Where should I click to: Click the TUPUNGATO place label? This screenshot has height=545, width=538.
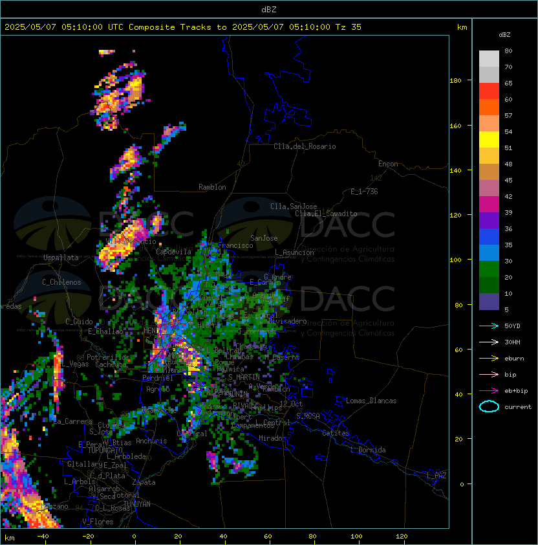click(105, 450)
